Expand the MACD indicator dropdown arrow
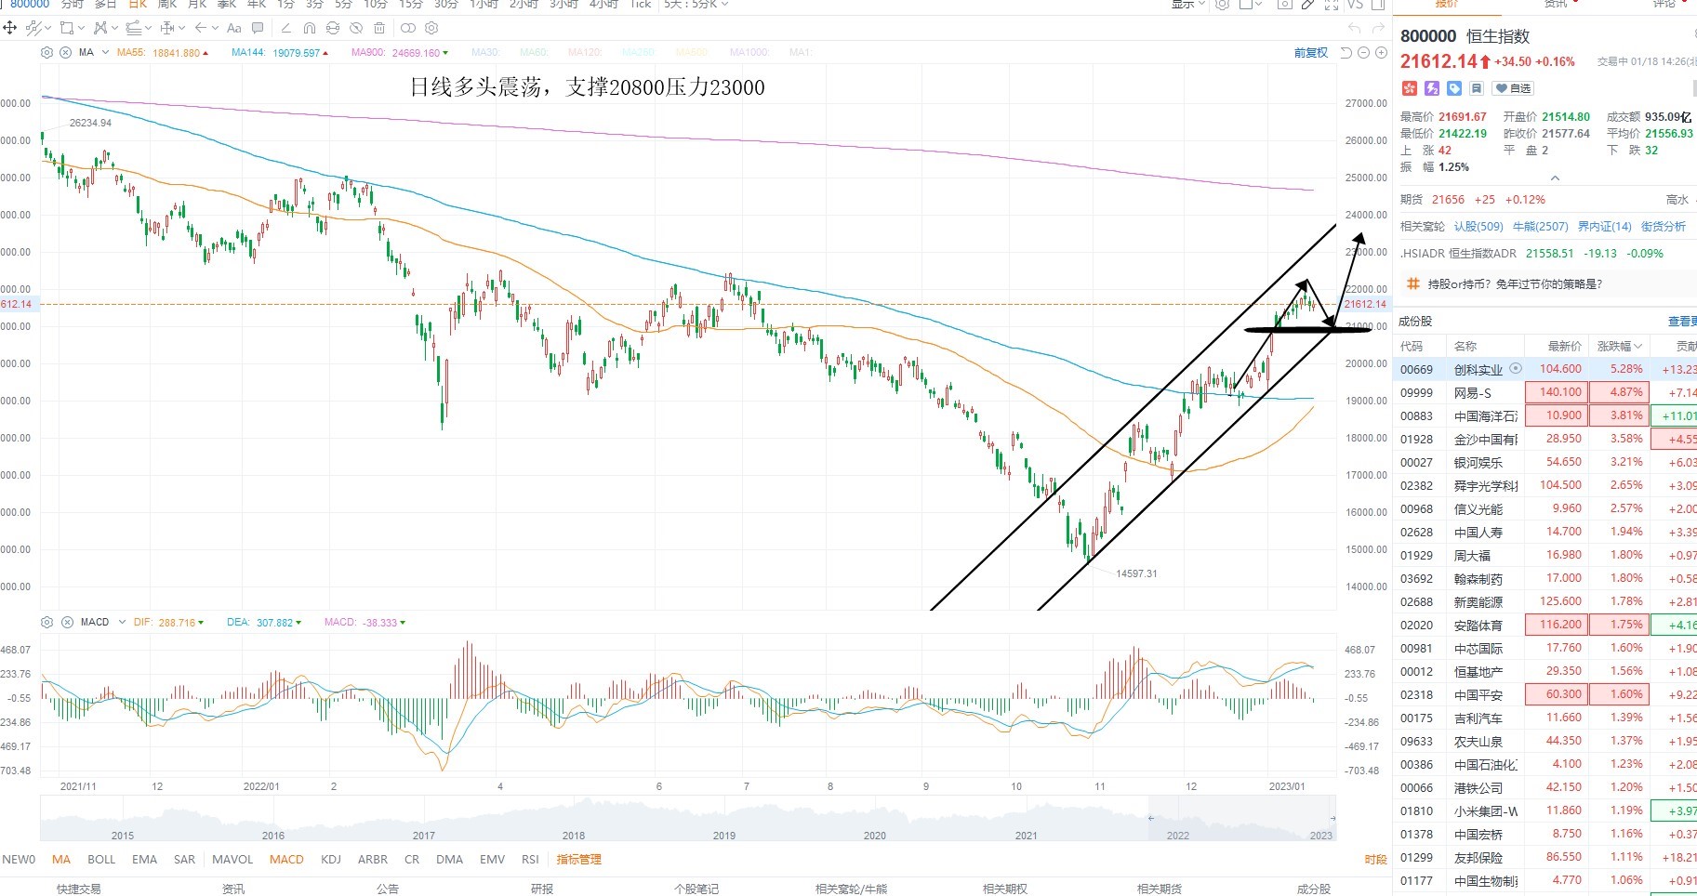The width and height of the screenshot is (1697, 896). tap(122, 622)
